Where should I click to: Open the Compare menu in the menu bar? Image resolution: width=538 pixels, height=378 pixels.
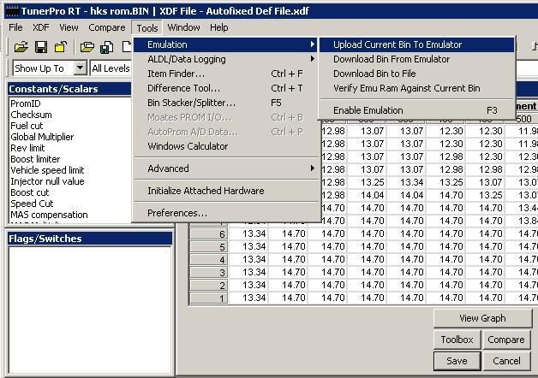click(107, 27)
